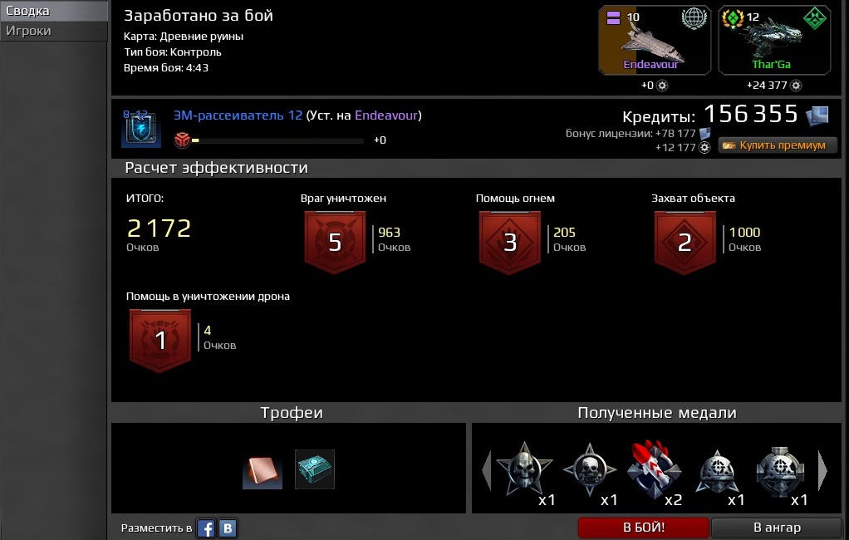This screenshot has height=540, width=849.
Task: Click the Карта: Древние руины text
Action: 184,37
